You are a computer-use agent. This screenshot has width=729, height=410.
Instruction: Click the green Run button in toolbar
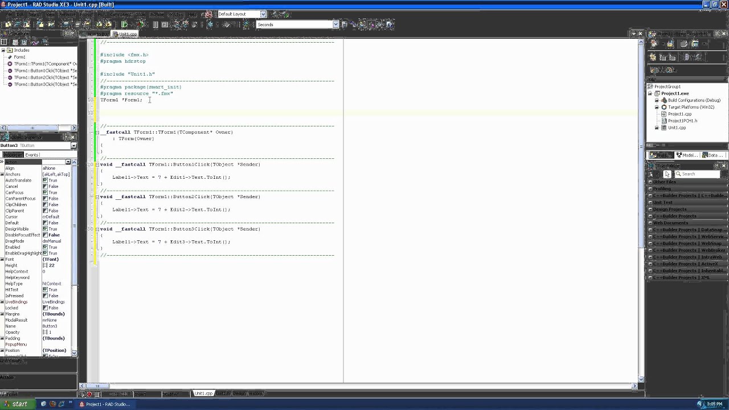(x=124, y=24)
